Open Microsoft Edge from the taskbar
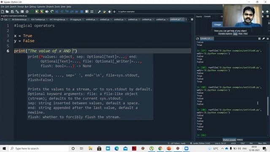The image size is (270, 152). click(x=116, y=148)
